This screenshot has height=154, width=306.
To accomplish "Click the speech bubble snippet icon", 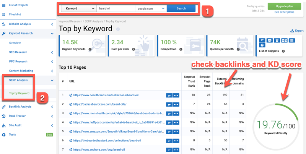I will [x=270, y=41].
